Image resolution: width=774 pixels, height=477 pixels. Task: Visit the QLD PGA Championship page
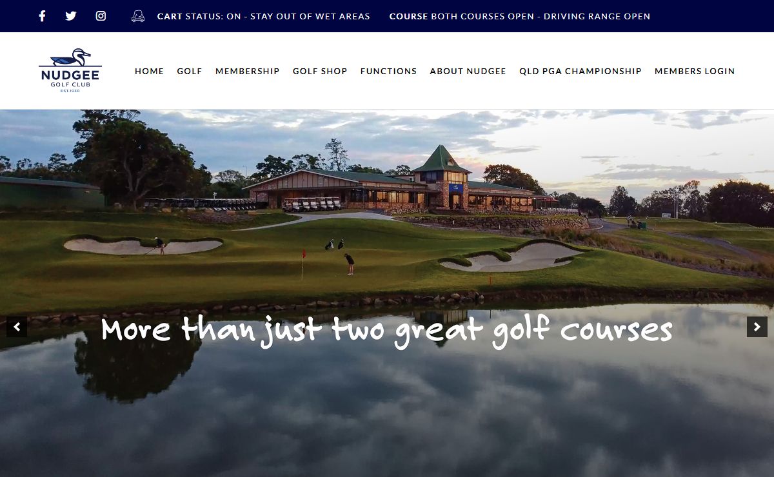tap(580, 72)
